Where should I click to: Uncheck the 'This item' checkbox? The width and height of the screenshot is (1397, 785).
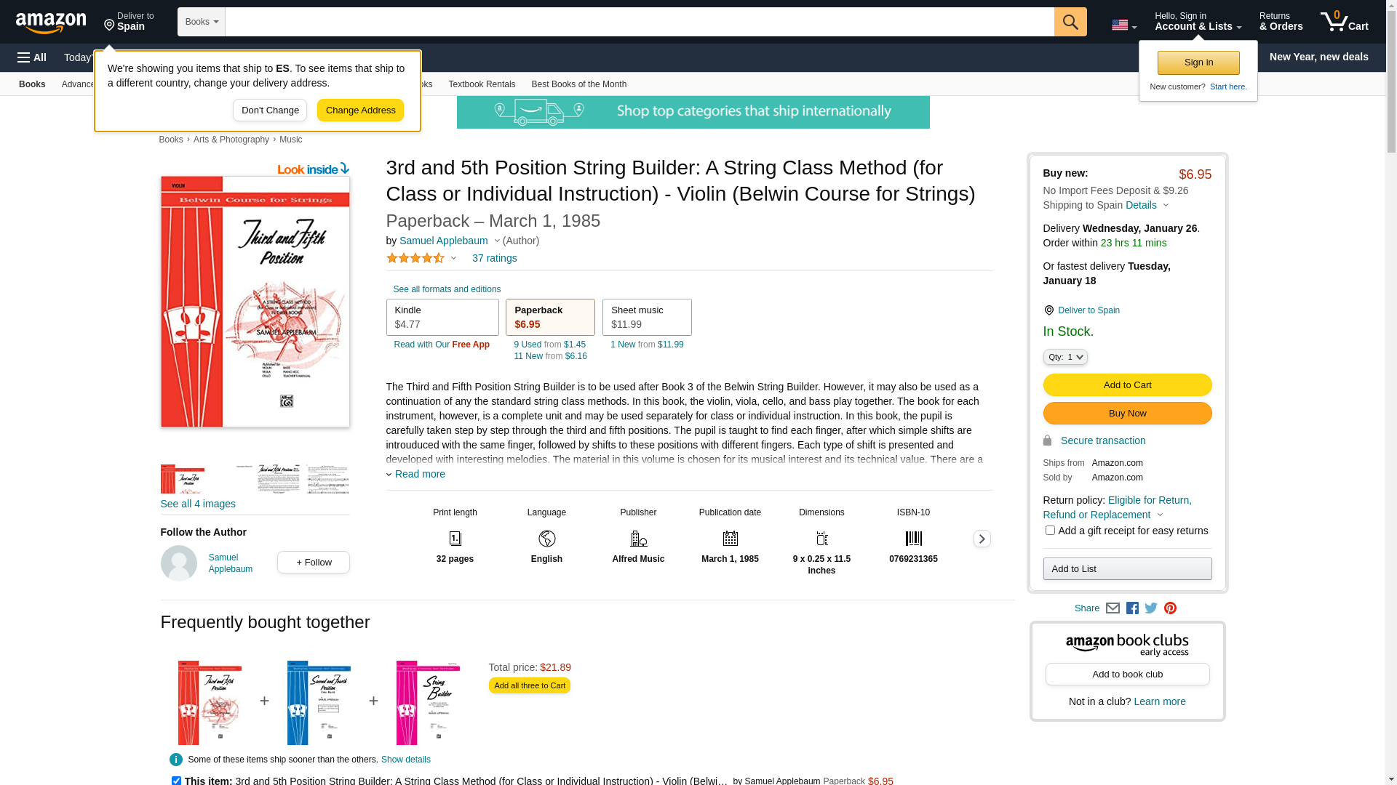(x=176, y=781)
